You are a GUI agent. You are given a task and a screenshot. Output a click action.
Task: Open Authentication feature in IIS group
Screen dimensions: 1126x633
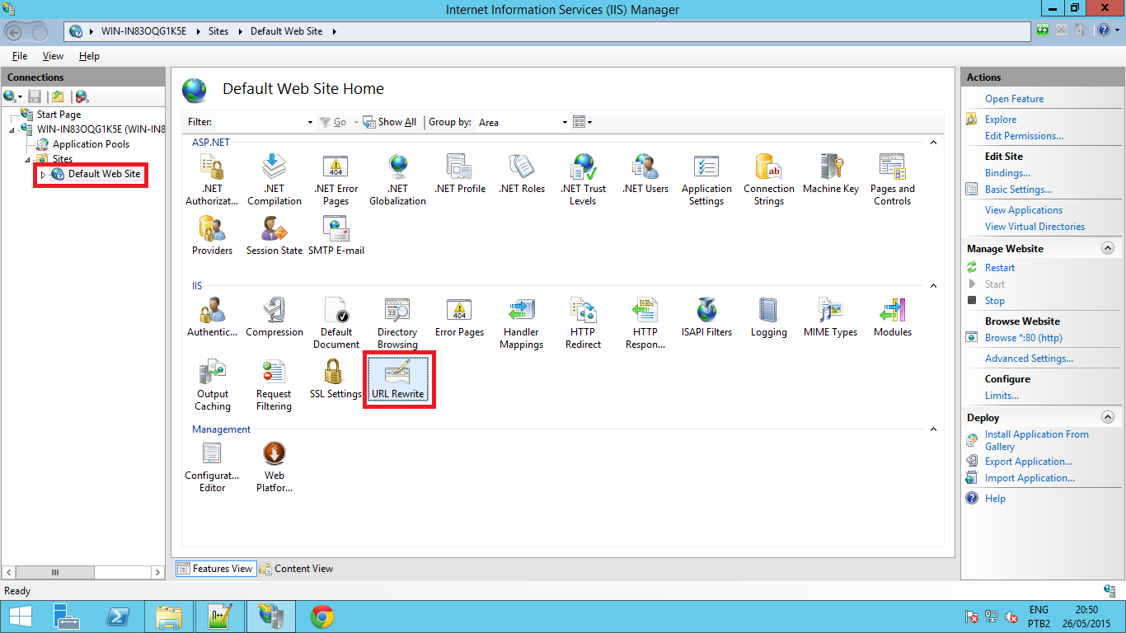pos(212,316)
